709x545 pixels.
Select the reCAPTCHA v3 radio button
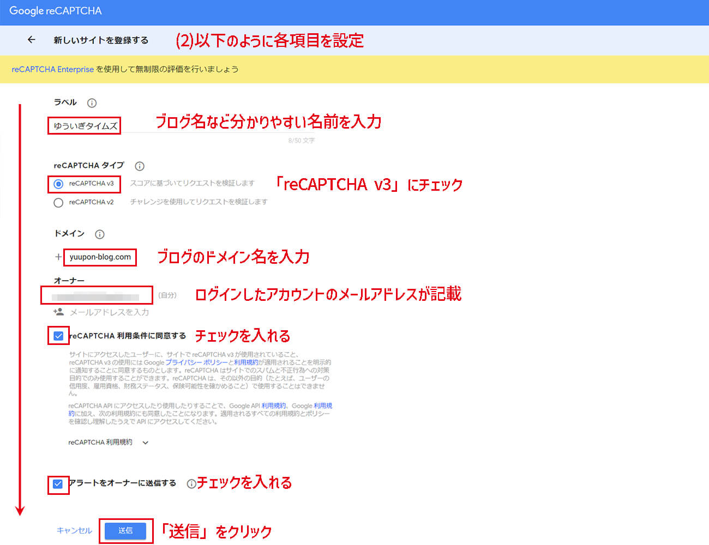tap(58, 184)
